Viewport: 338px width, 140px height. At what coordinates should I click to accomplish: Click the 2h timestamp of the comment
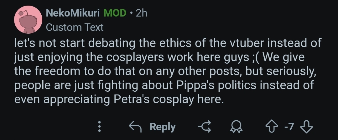(x=142, y=13)
